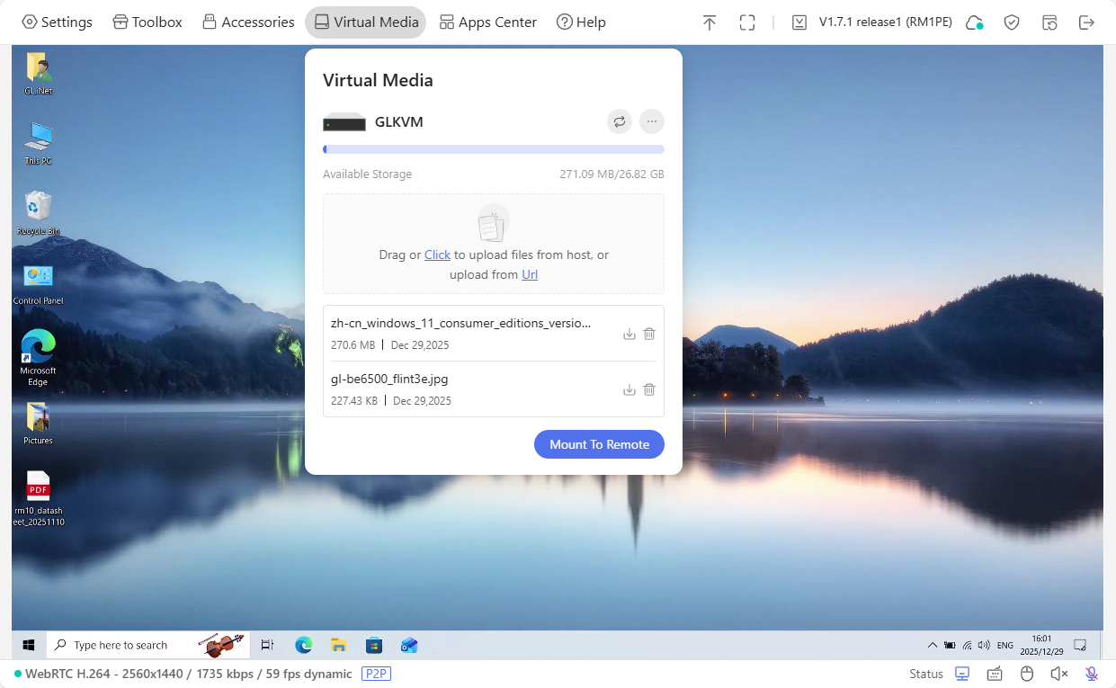Screen dimensions: 1116x688
Task: Open the Apps Center menu
Action: click(x=487, y=22)
